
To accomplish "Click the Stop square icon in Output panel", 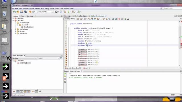I will (65, 79).
